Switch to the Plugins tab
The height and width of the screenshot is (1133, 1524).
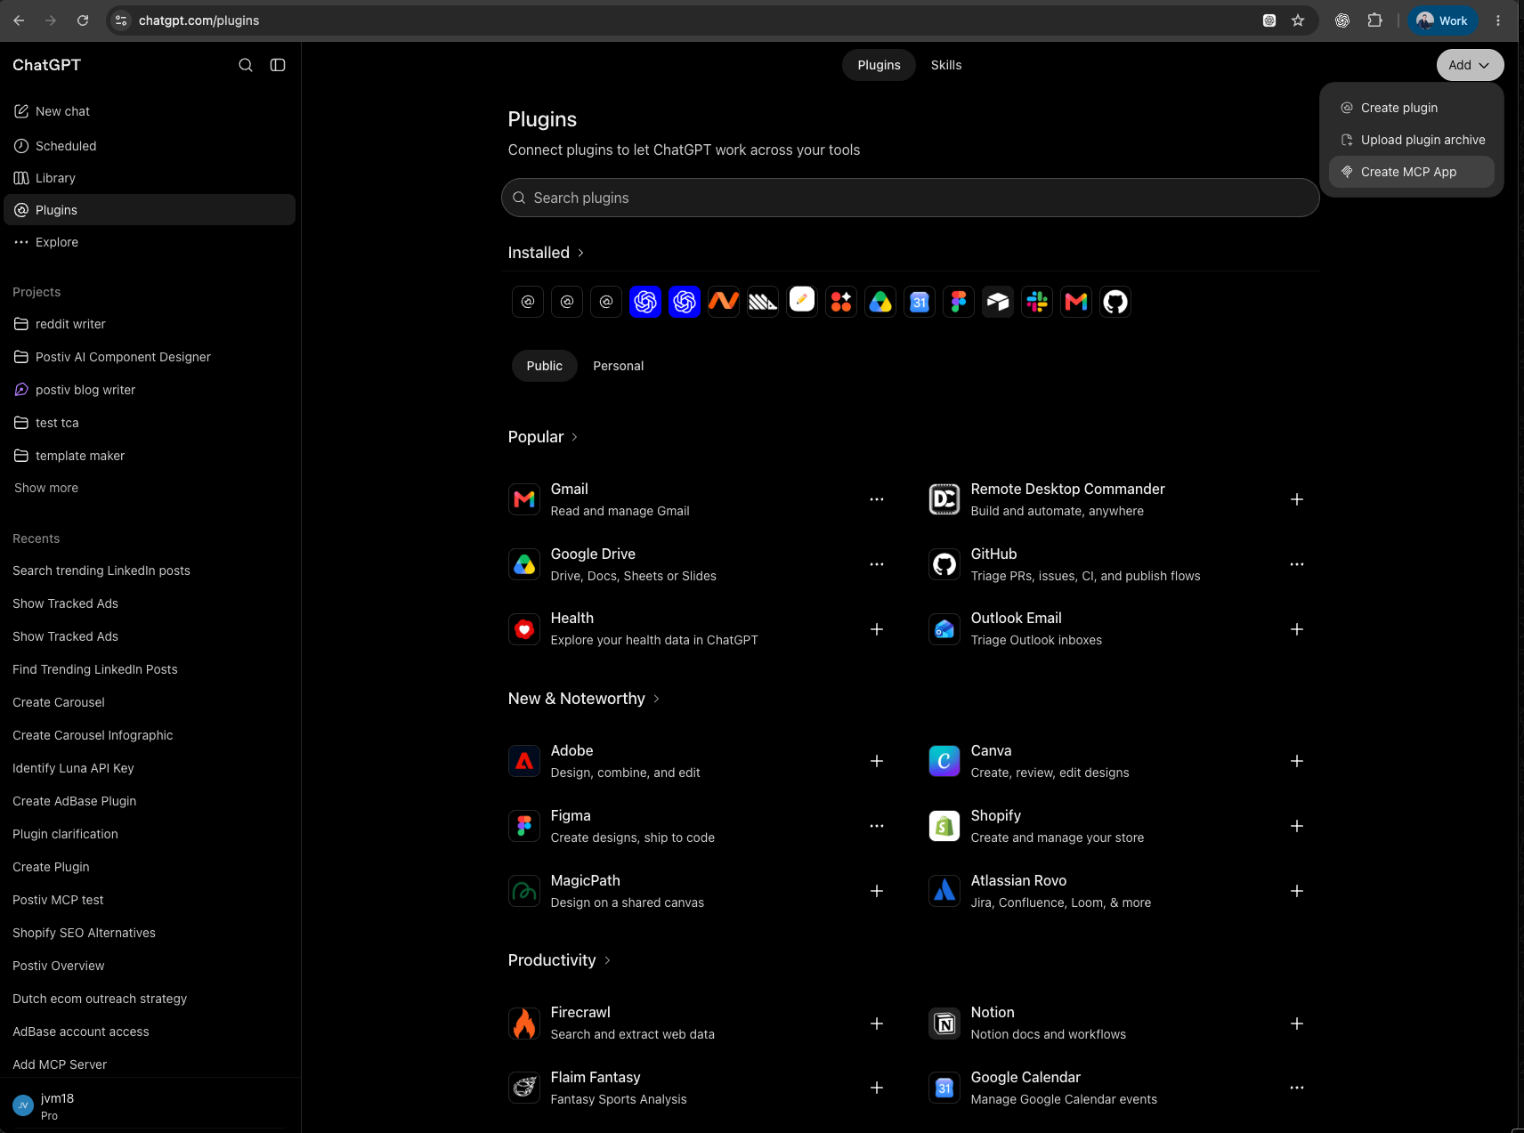click(x=879, y=65)
